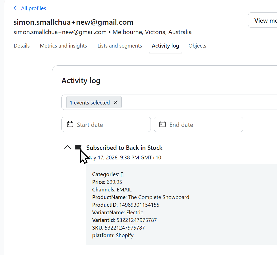The width and height of the screenshot is (277, 255).
Task: Collapse the Subscribed to Back in Stock event
Action: tap(68, 147)
